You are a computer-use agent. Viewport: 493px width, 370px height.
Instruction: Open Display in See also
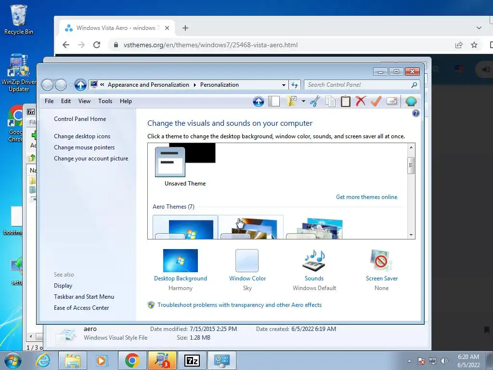[x=63, y=286]
